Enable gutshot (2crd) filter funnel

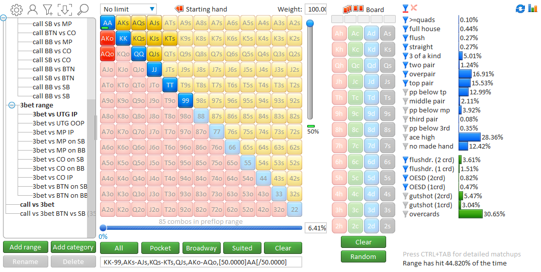point(406,196)
